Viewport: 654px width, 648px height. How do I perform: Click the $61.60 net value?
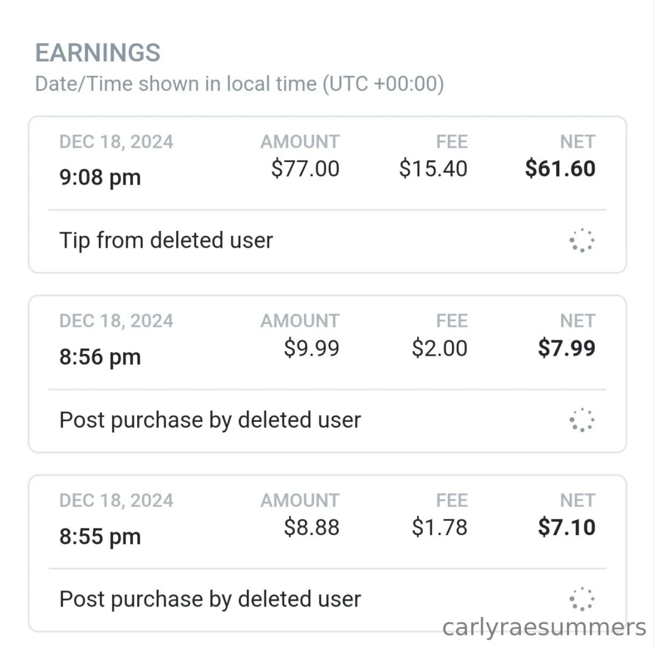[x=560, y=169]
